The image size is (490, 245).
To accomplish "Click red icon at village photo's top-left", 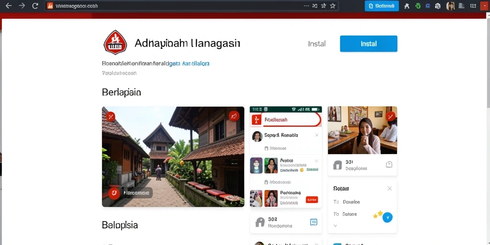I will pos(111,117).
